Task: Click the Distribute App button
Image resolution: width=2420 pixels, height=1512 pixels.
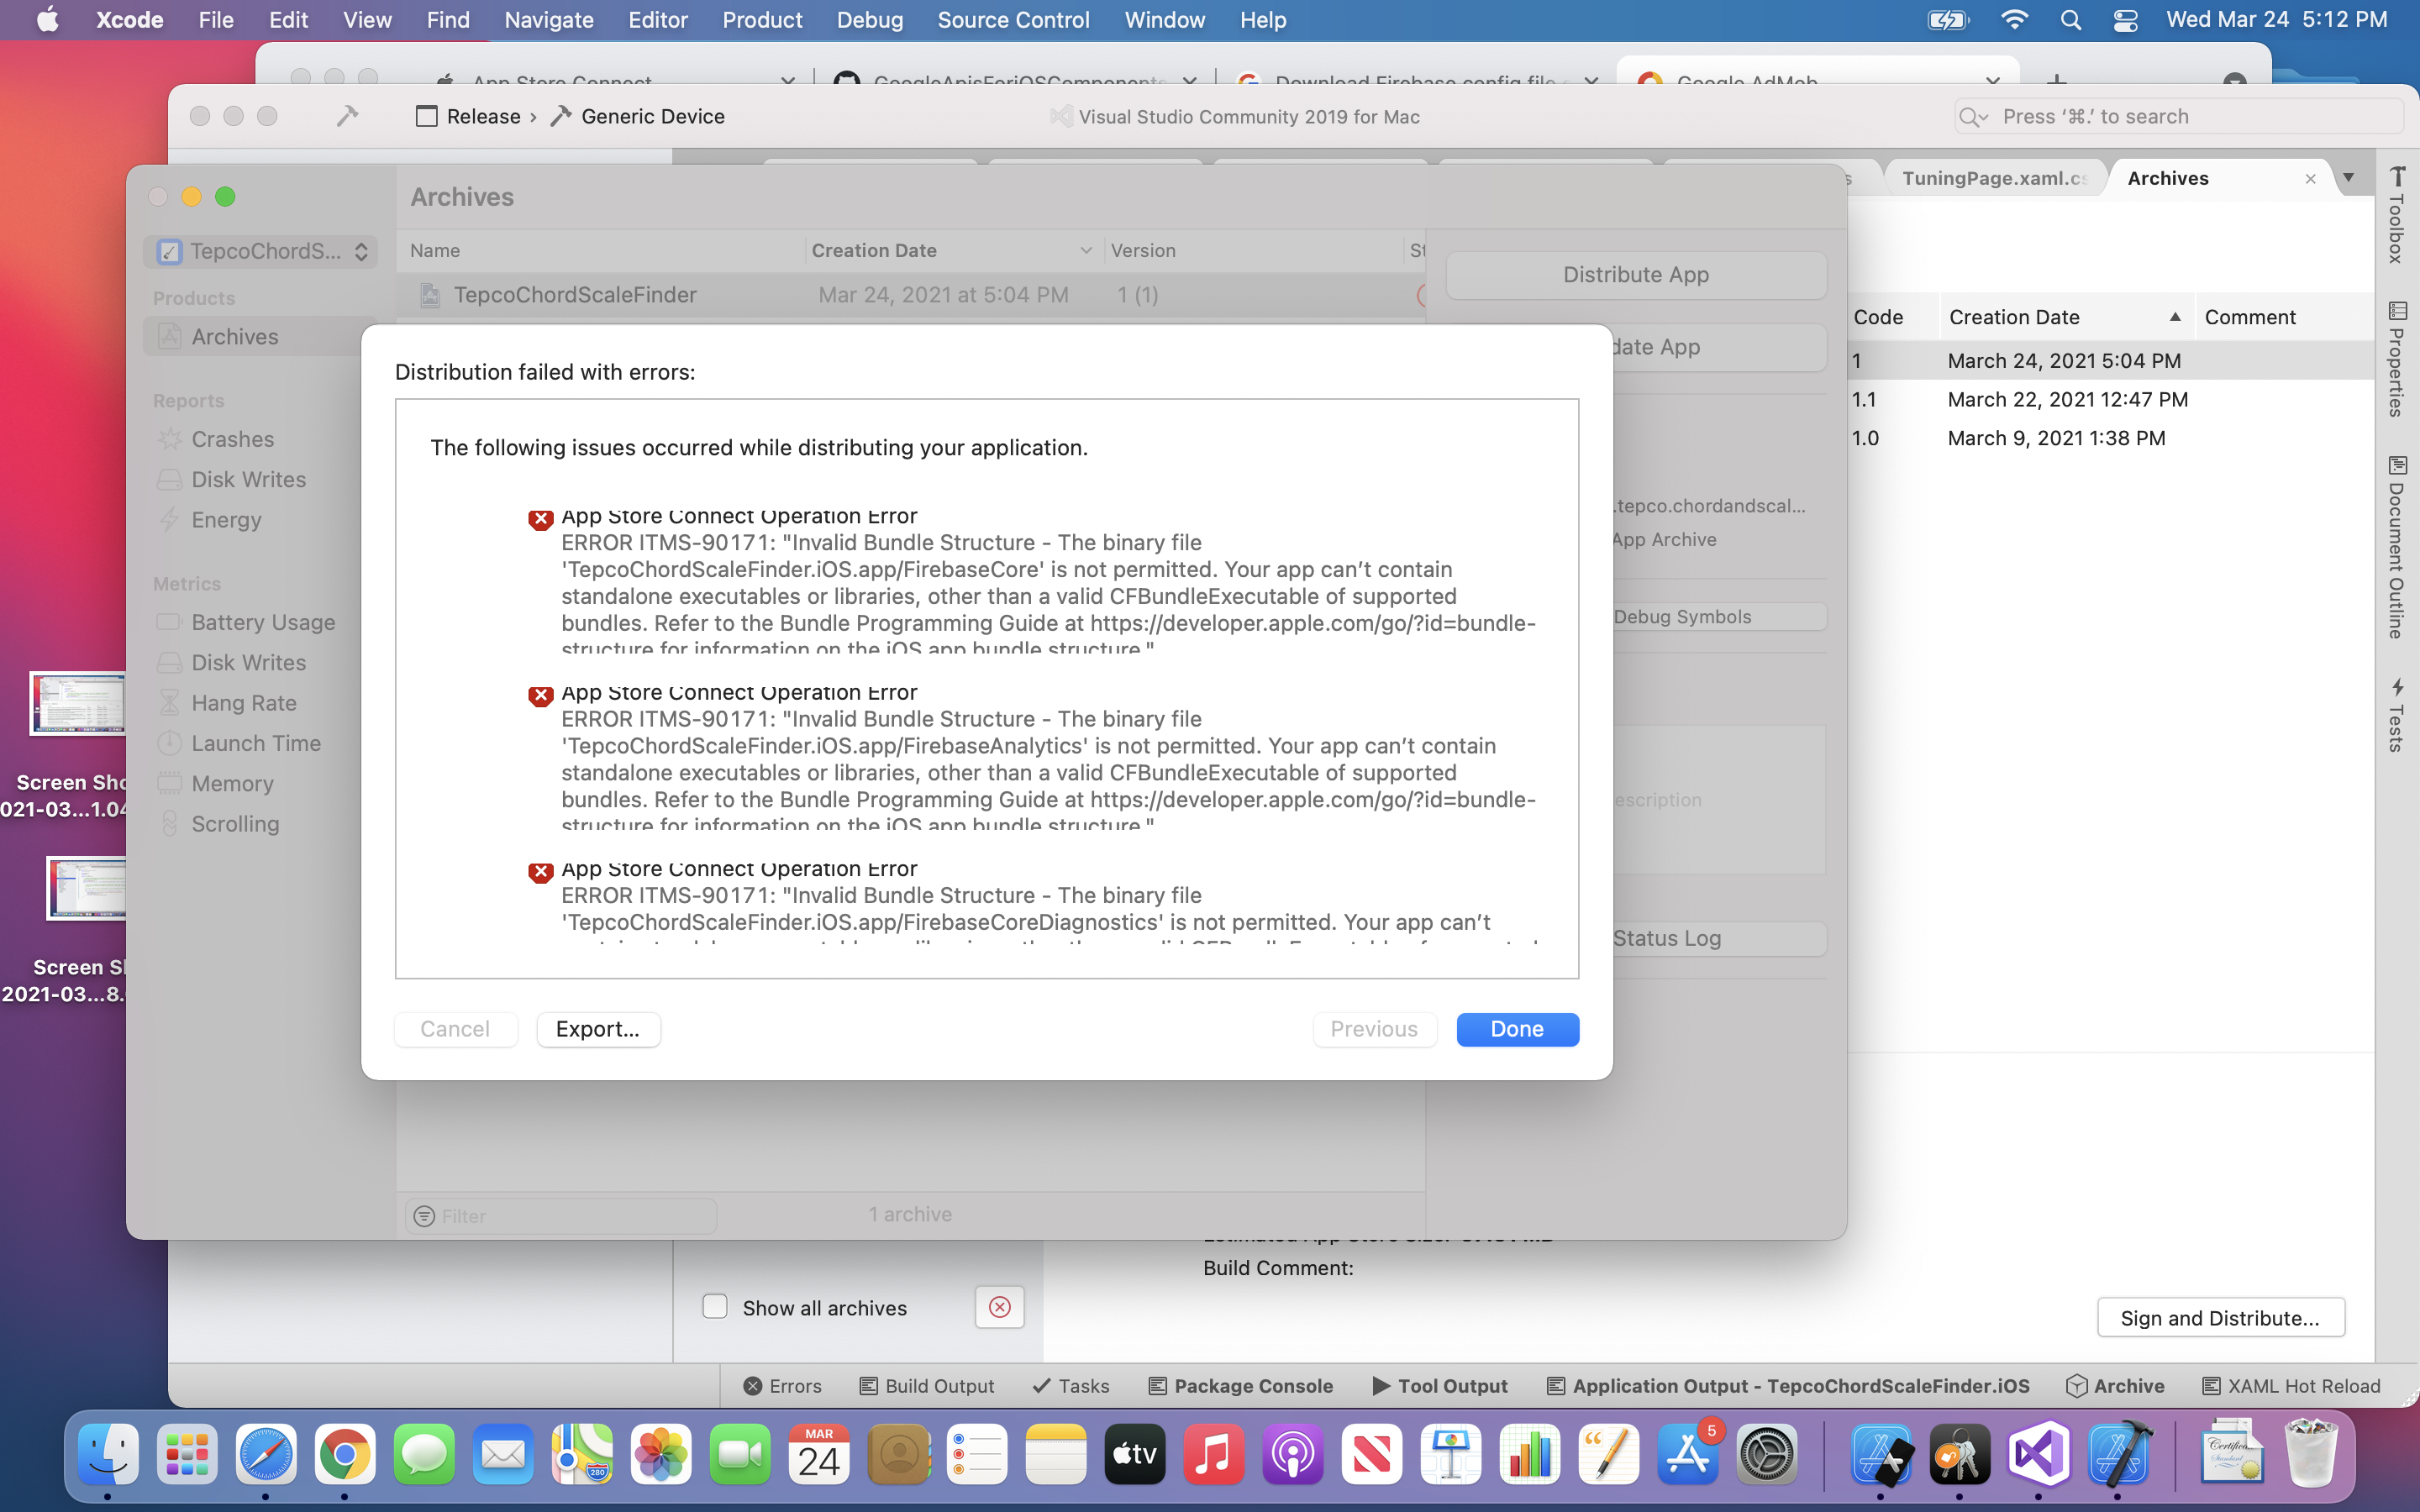Action: (x=1635, y=274)
